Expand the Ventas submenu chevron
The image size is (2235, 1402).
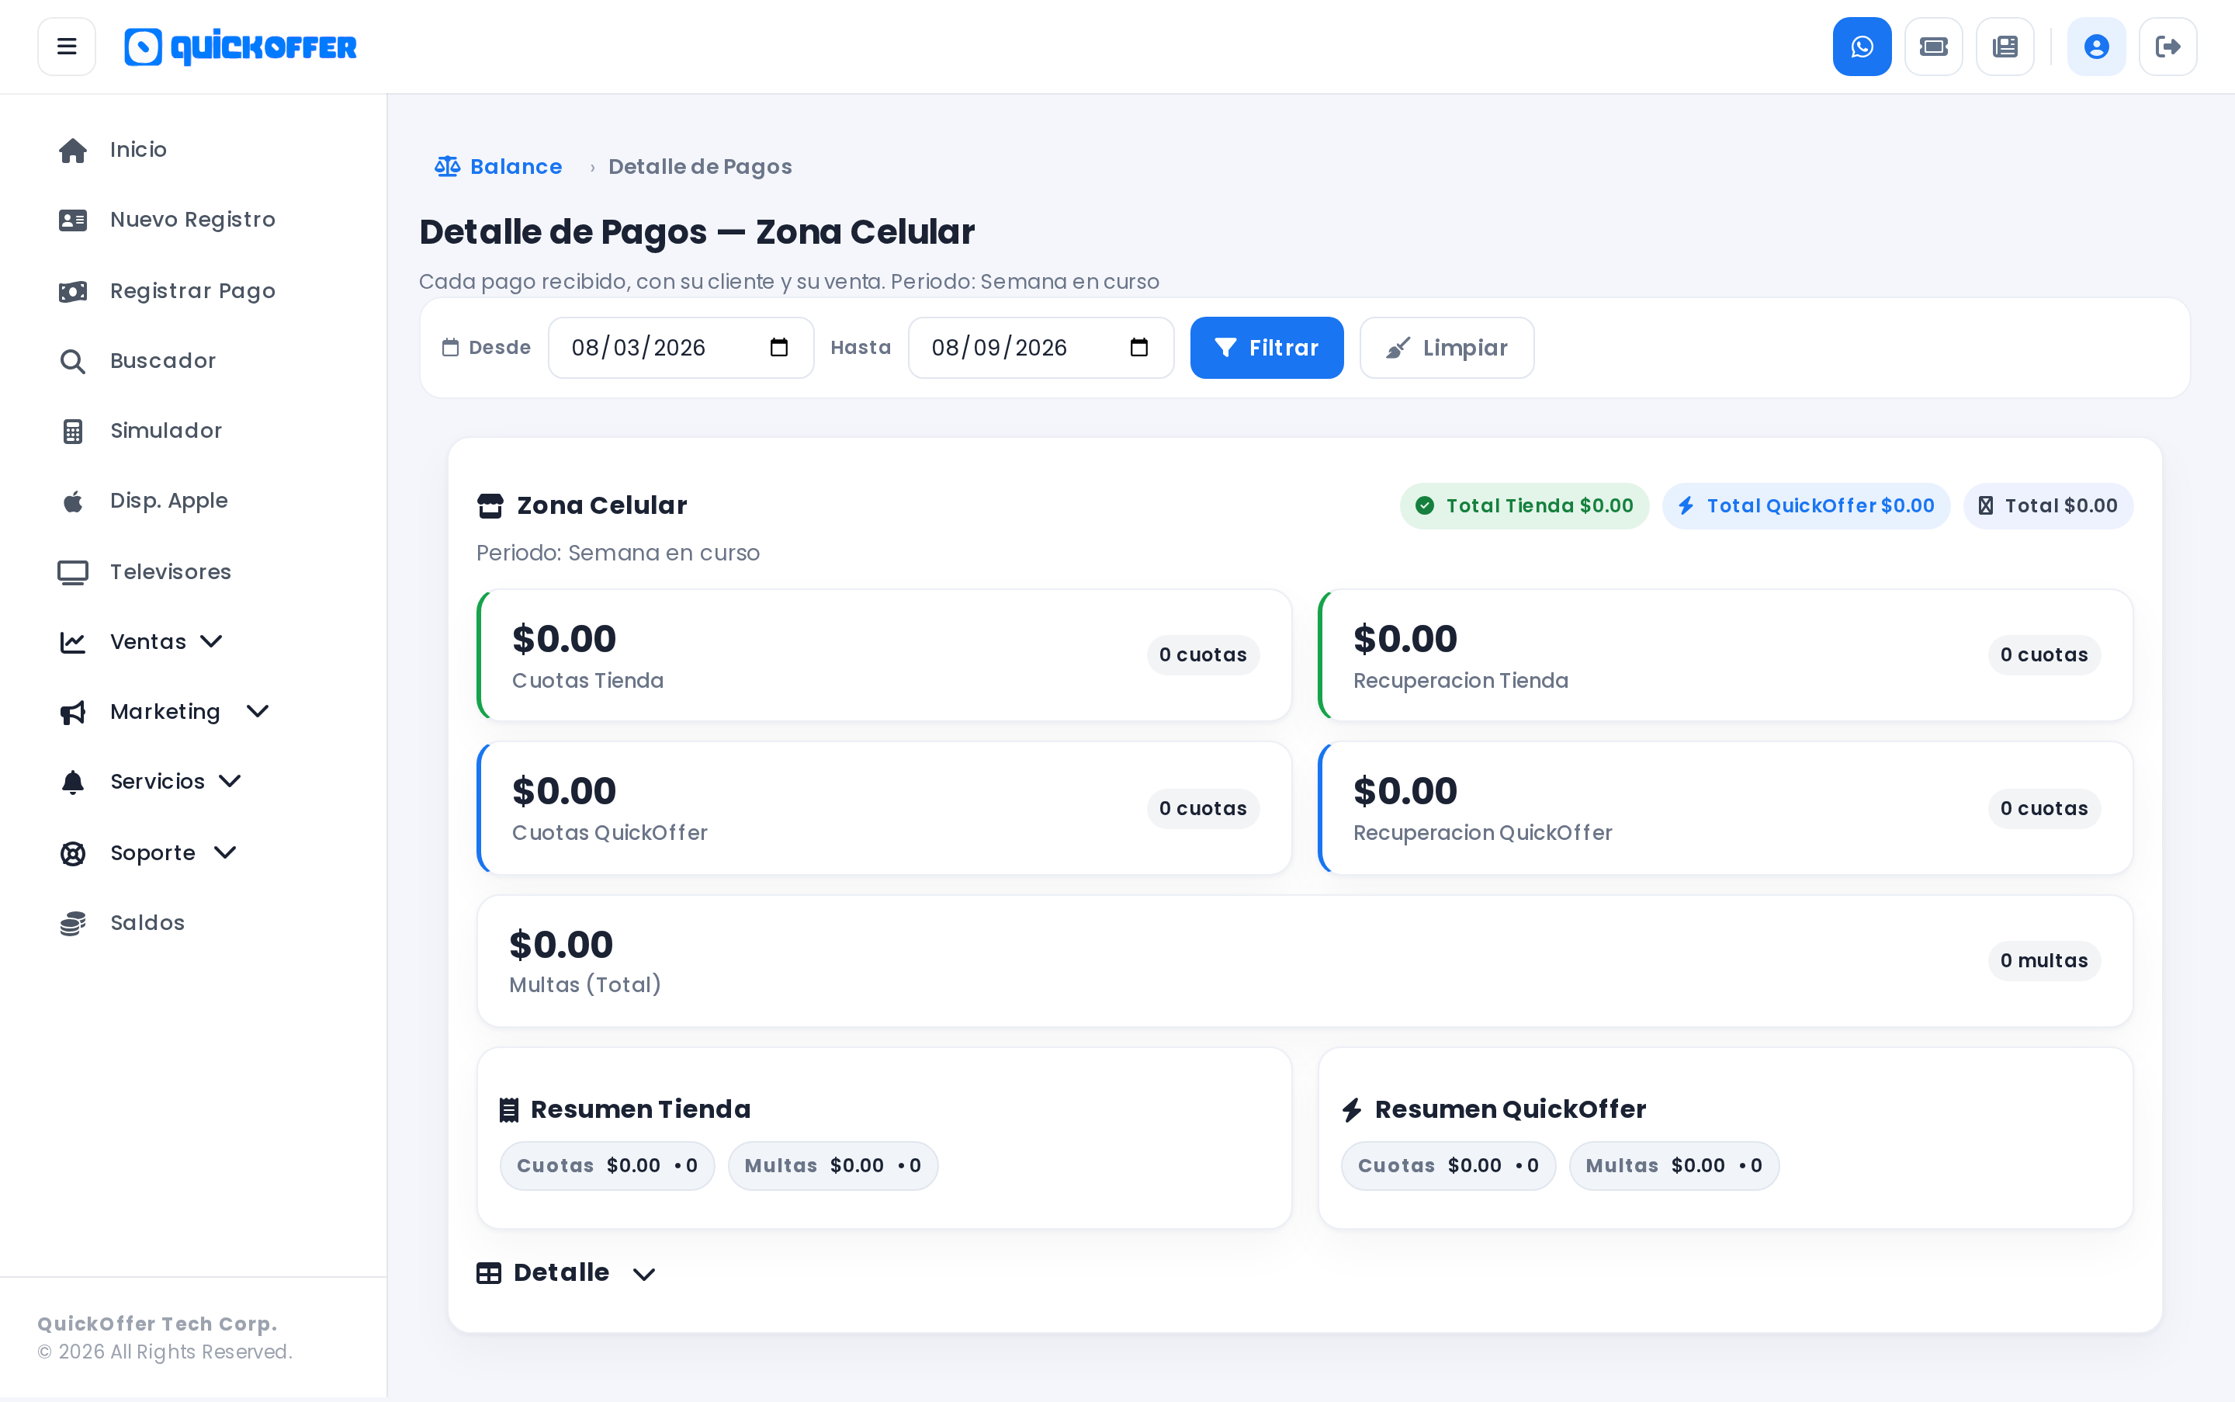211,642
